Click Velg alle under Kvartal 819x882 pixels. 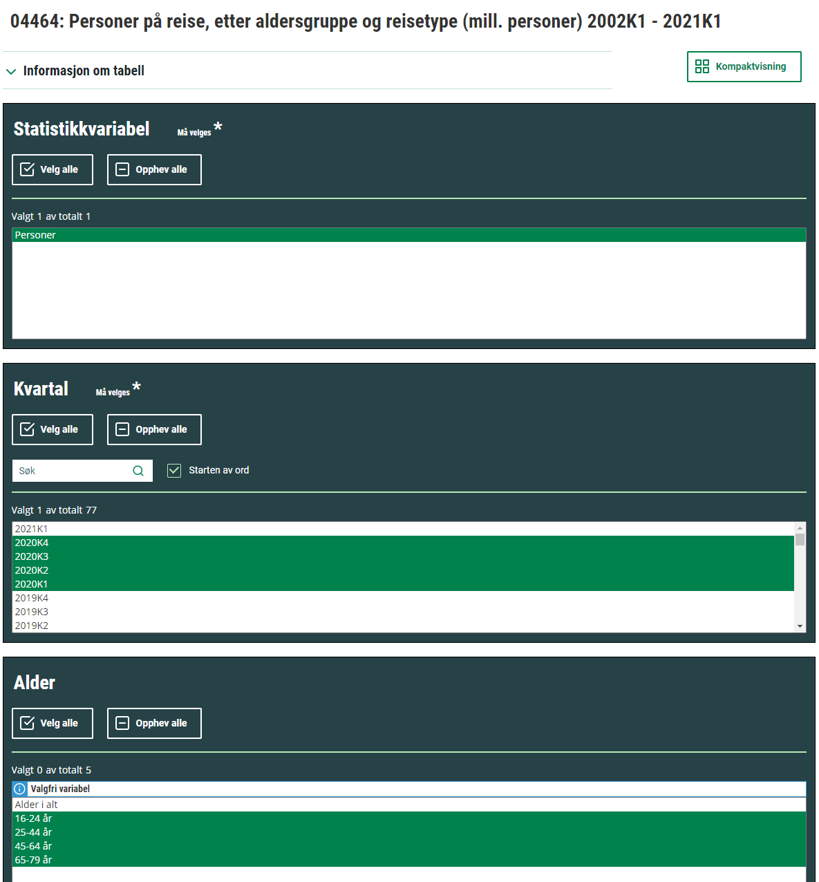click(53, 429)
